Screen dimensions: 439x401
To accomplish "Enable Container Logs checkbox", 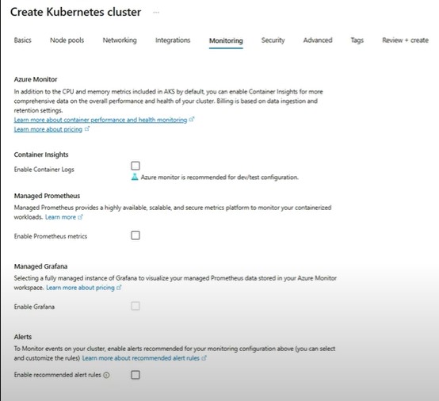I will [x=136, y=166].
